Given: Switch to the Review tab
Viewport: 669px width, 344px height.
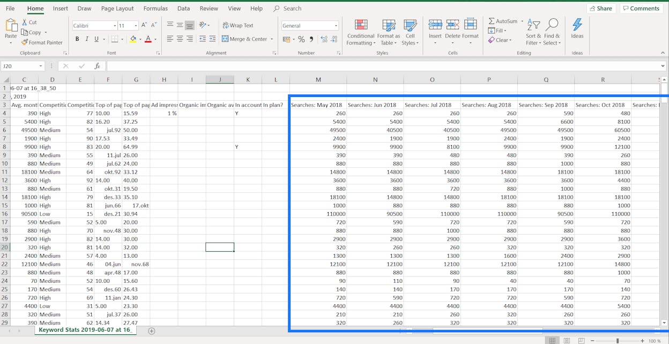Looking at the screenshot, I should (209, 9).
